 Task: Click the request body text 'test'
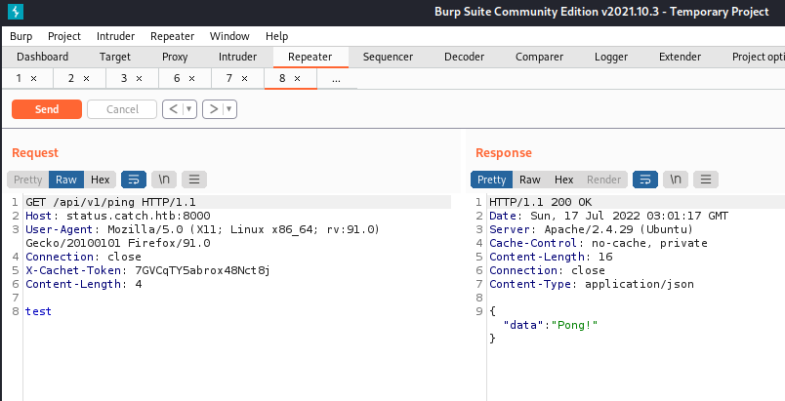[x=38, y=311]
